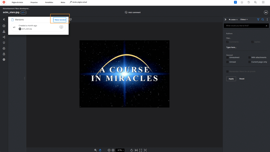The image size is (270, 152).
Task: Open the favorites star icon
Action: click(x=242, y=2)
